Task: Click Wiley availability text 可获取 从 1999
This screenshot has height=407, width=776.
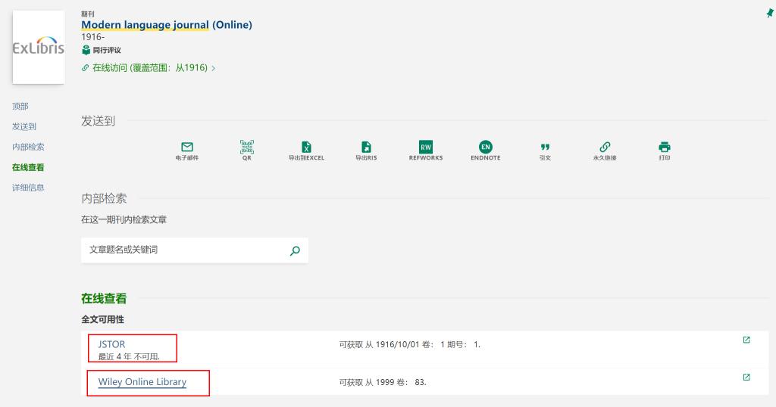Action: [x=383, y=382]
